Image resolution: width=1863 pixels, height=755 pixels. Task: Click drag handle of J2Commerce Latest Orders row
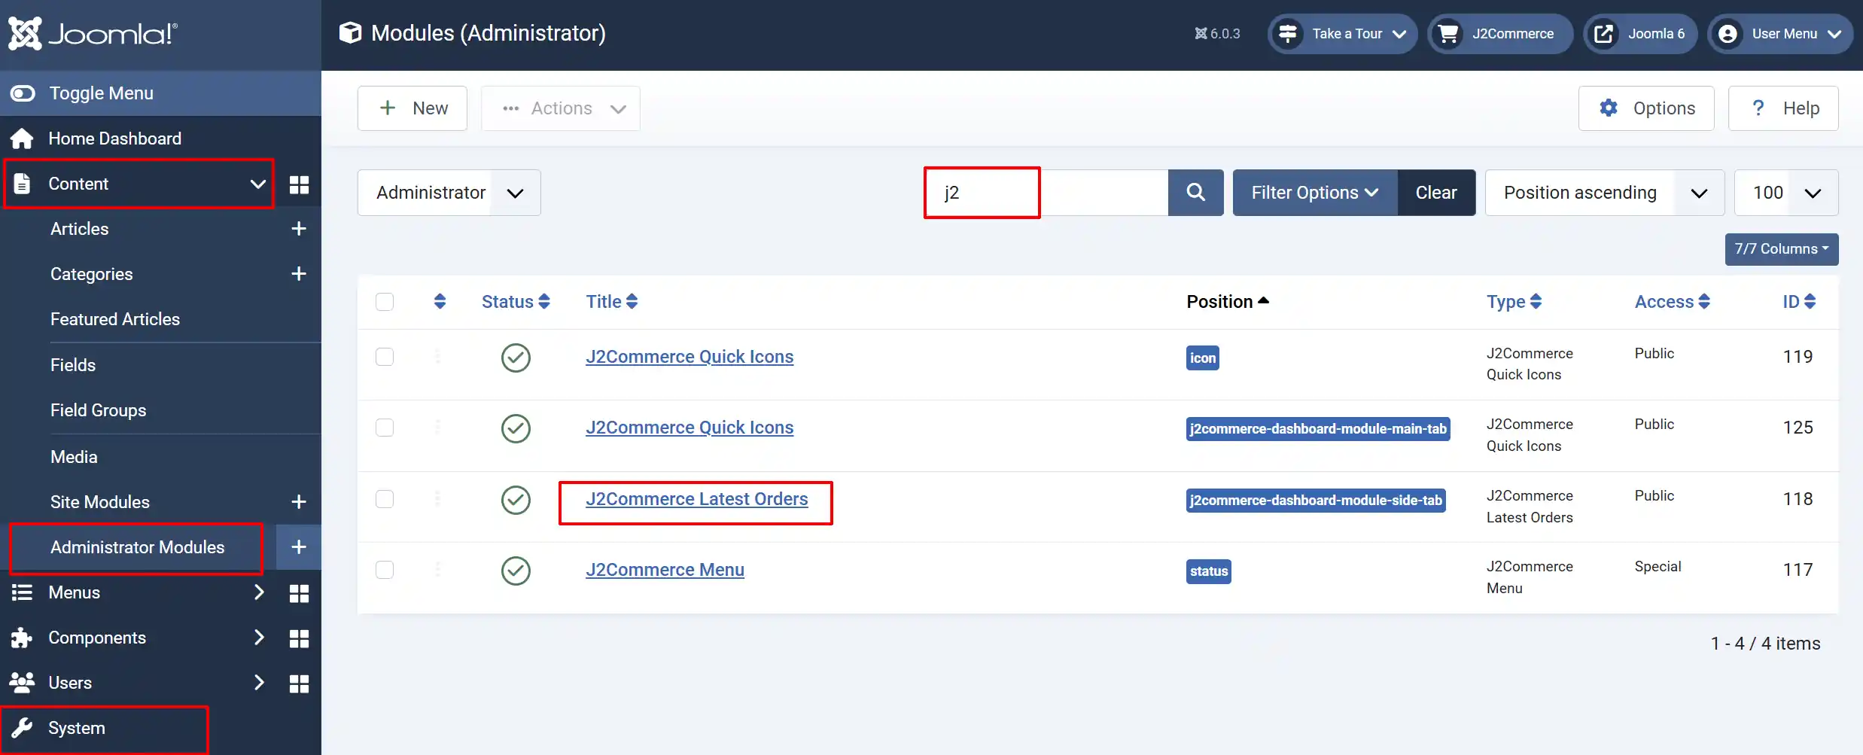point(438,499)
